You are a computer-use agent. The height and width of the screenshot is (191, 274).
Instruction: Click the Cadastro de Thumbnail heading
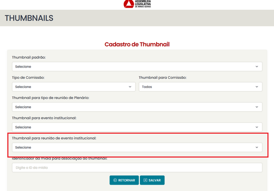coord(137,44)
